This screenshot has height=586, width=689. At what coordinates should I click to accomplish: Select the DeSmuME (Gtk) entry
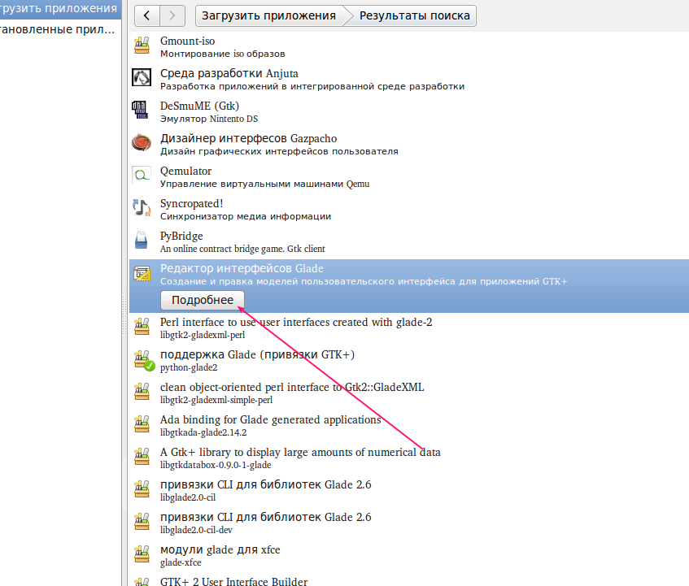199,106
